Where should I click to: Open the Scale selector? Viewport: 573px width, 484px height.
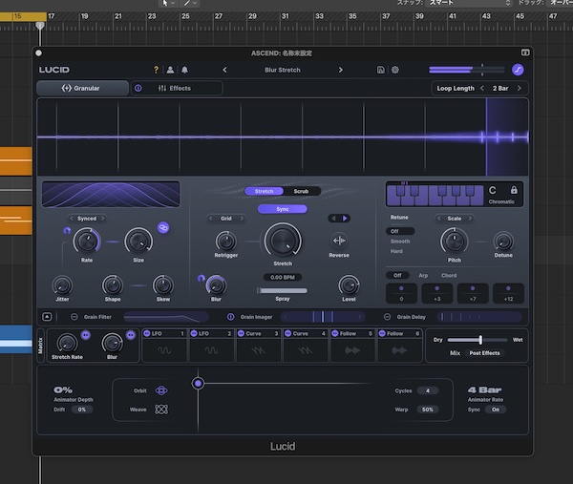[x=455, y=219]
